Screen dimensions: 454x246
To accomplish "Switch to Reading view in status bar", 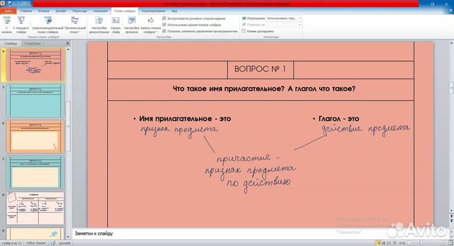I will coord(389,243).
